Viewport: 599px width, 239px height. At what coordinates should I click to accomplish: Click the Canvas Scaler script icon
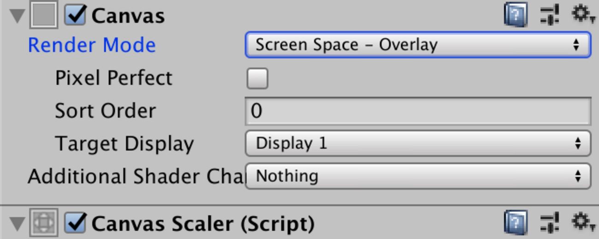pos(43,223)
